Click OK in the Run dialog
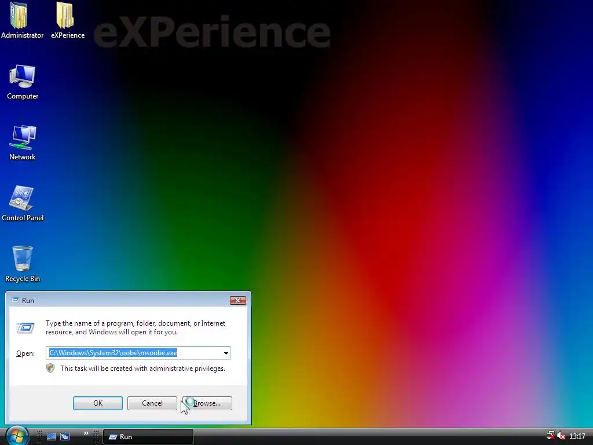Screen dimensions: 593x445 point(97,403)
